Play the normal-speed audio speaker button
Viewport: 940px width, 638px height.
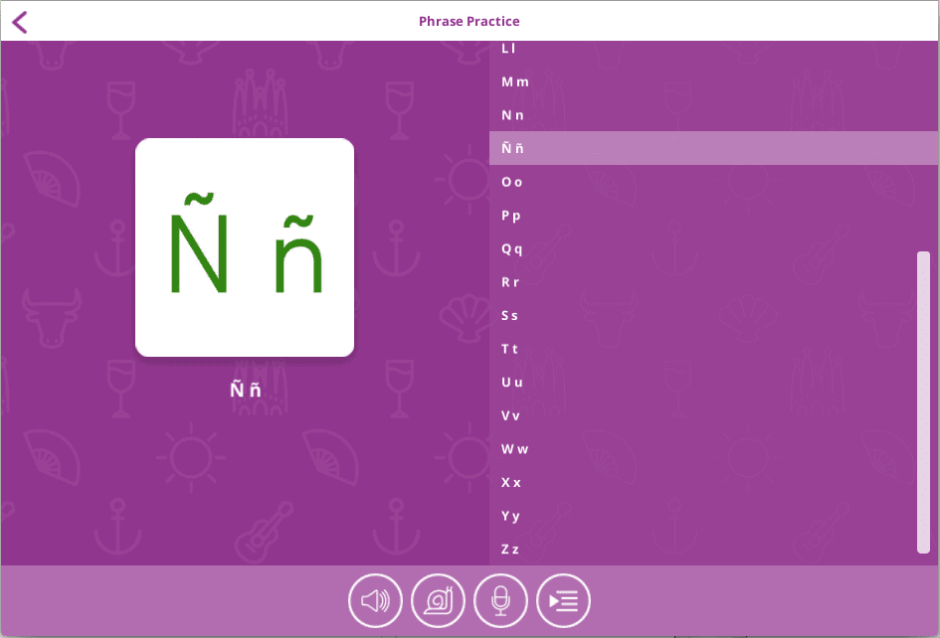tap(375, 600)
